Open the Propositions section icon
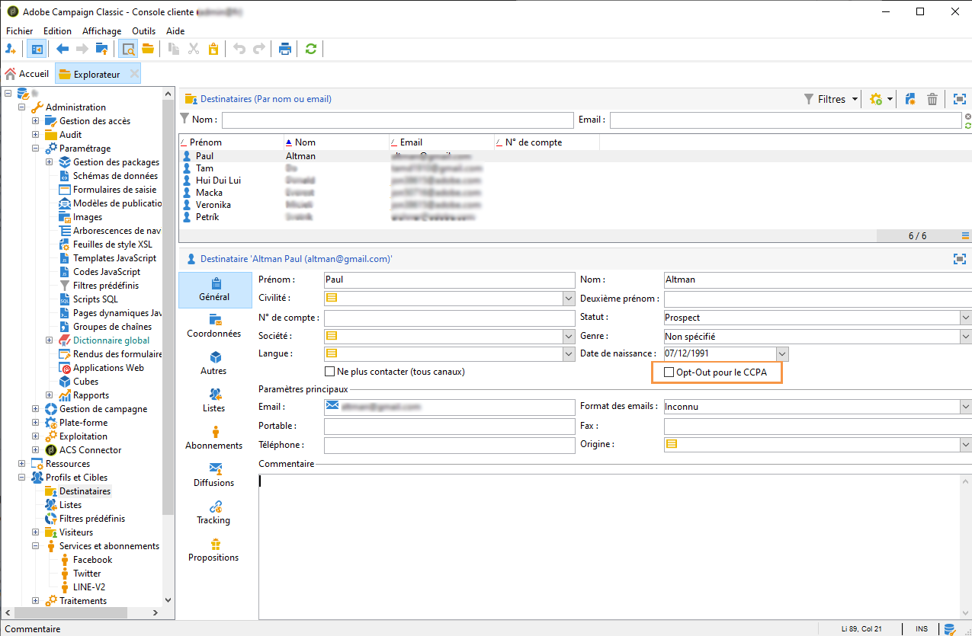 point(214,545)
